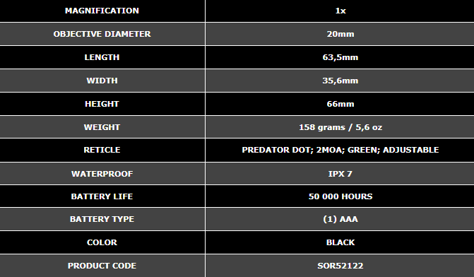The height and width of the screenshot is (277, 474).
Task: Click the WEIGHT row label
Action: pyautogui.click(x=102, y=127)
